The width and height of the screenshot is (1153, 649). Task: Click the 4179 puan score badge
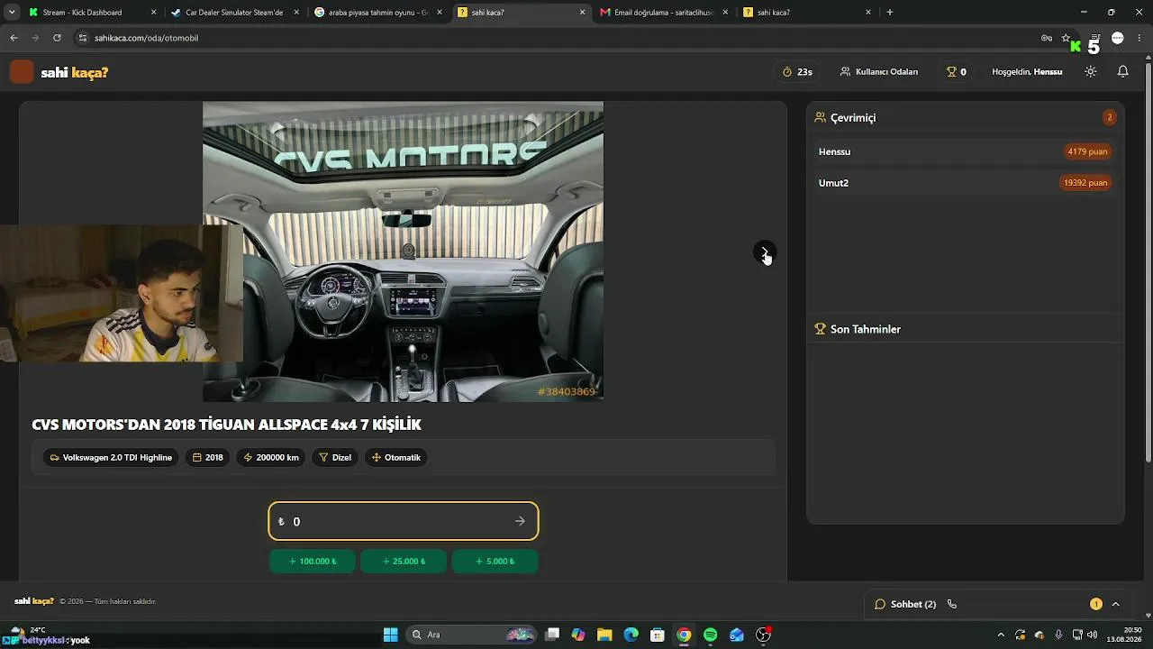pos(1087,151)
